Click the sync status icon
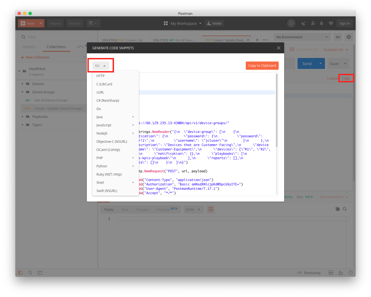The width and height of the screenshot is (371, 297). 291,23
